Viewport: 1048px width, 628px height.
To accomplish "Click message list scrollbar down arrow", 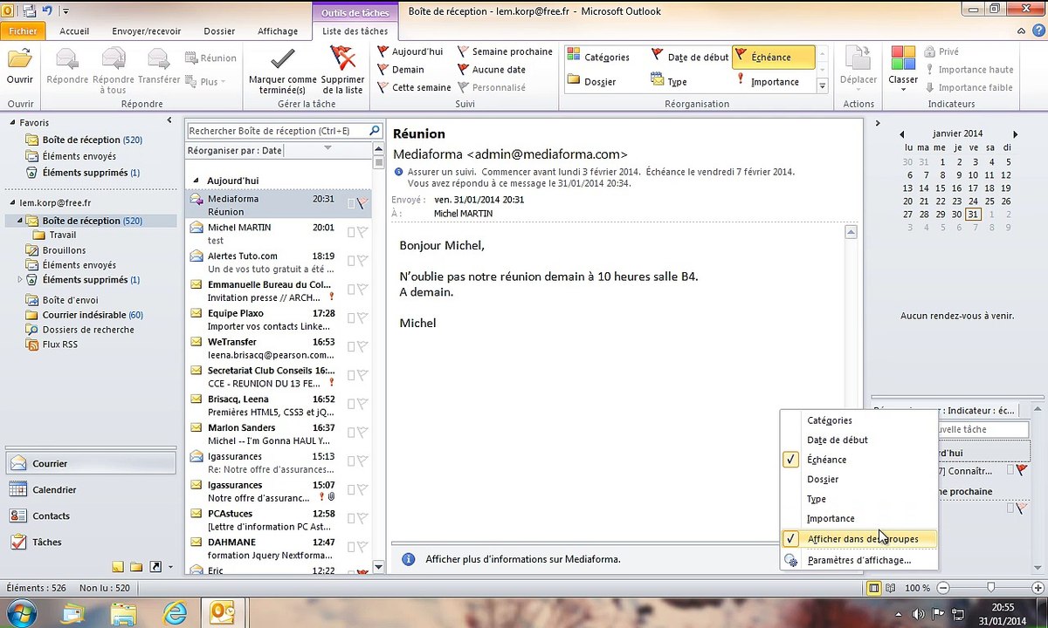I will [378, 567].
